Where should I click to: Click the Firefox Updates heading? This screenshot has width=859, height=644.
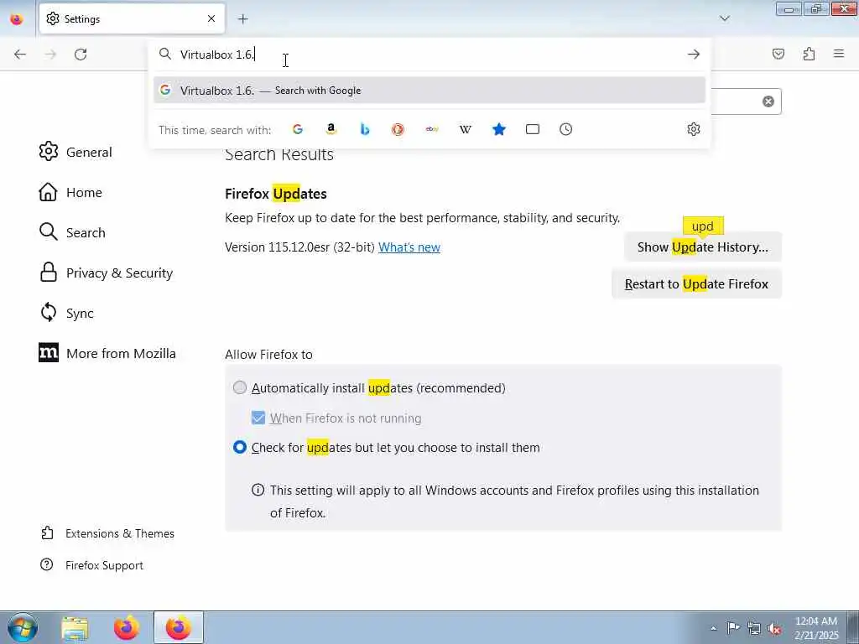275,194
